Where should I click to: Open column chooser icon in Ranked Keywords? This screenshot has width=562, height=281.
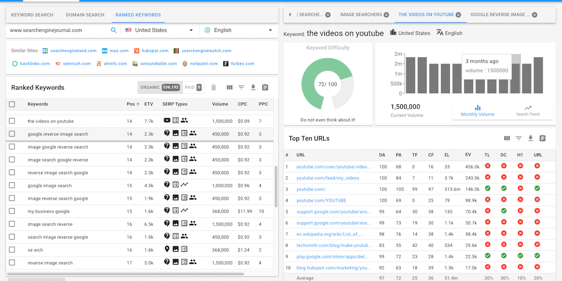(x=229, y=87)
